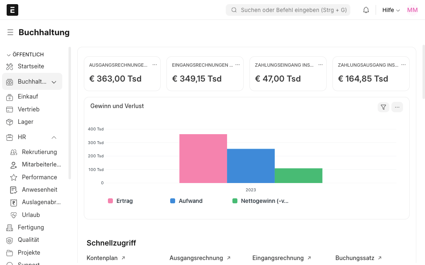Toggle sidebar with hamburger menu icon
425x265 pixels.
point(10,32)
